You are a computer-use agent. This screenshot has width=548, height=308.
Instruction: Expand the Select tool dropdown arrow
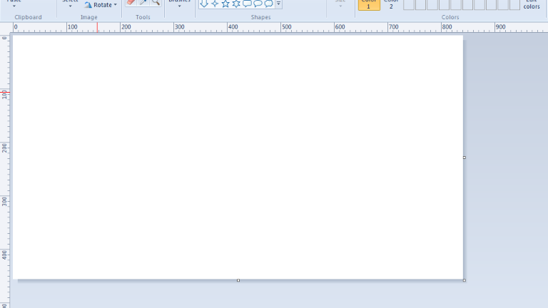(x=70, y=6)
